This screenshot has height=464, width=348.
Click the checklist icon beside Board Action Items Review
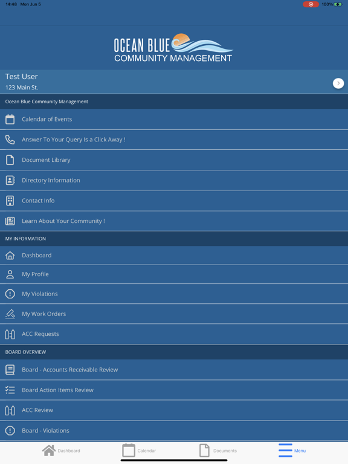[10, 390]
